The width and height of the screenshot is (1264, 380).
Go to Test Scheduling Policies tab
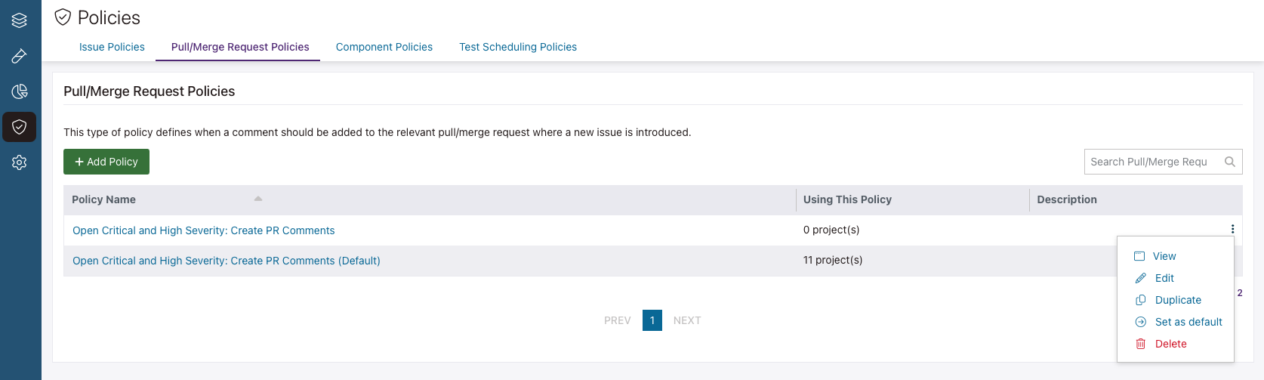[517, 47]
